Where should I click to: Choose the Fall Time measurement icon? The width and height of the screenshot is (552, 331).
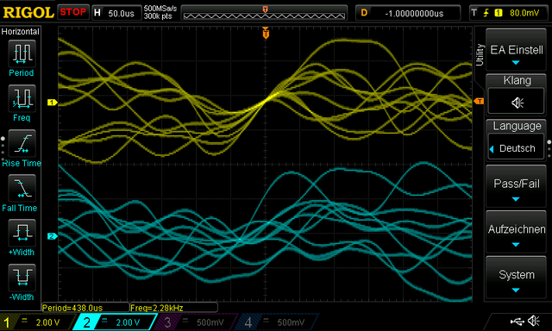tap(22, 188)
